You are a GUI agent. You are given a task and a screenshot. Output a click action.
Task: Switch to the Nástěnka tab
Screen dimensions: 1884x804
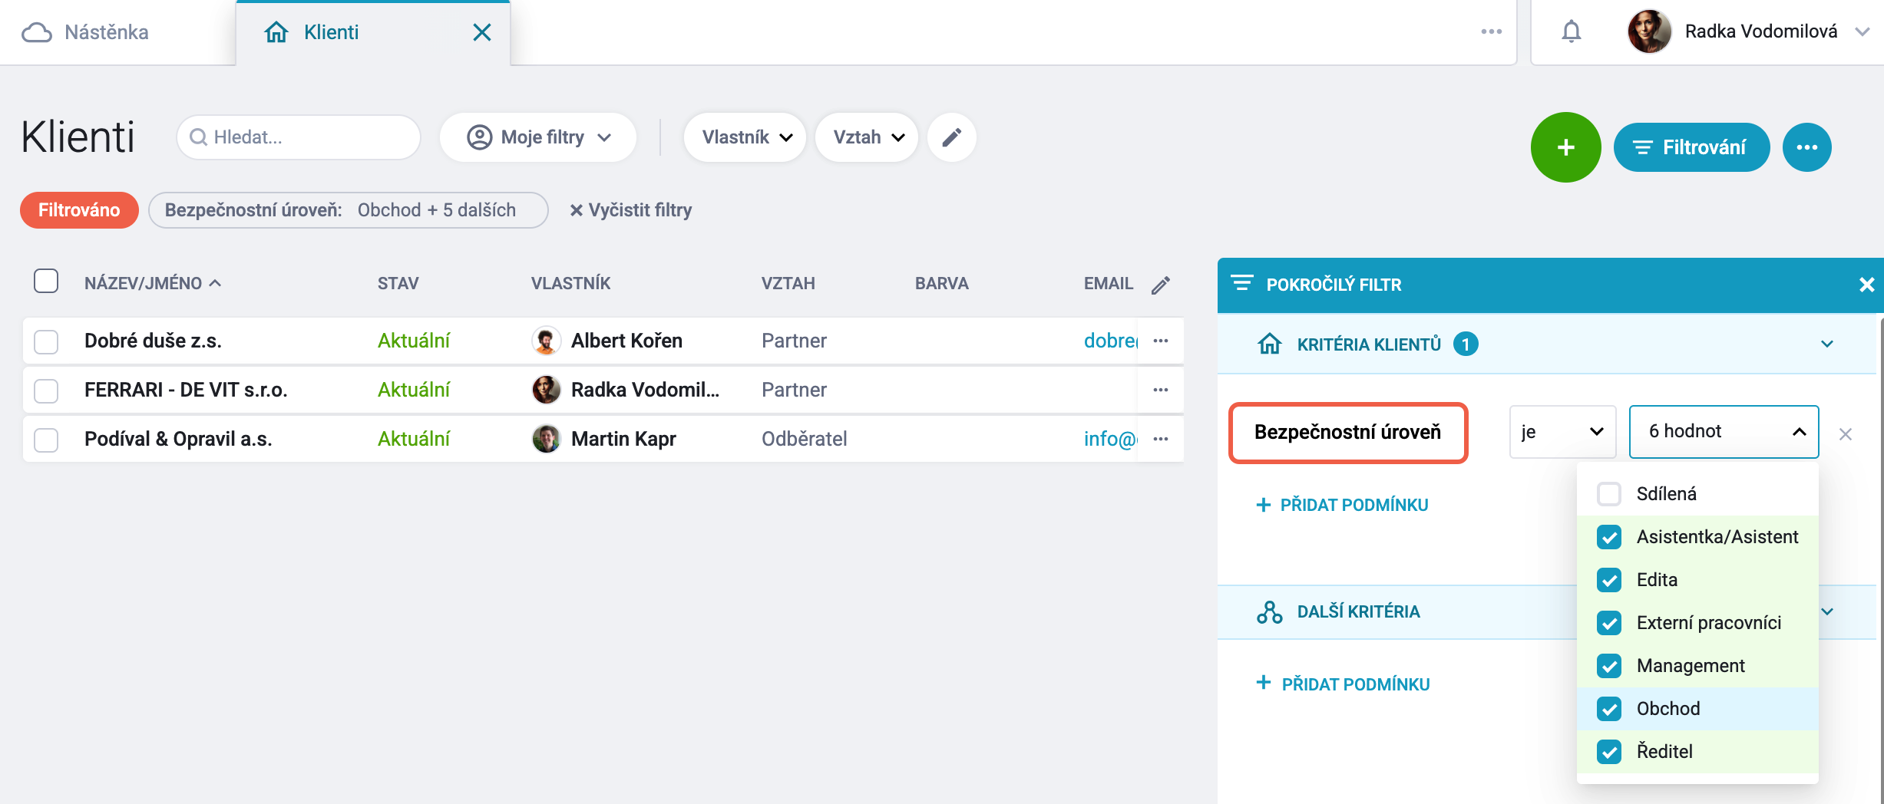tap(86, 32)
